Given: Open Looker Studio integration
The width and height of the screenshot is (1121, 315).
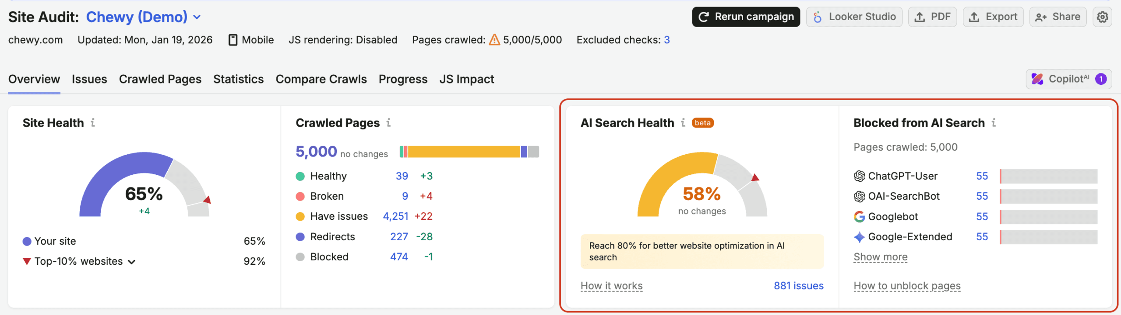Looking at the screenshot, I should (854, 17).
